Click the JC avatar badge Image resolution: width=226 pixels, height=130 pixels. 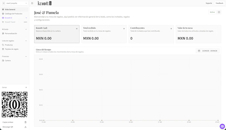pos(4,3)
